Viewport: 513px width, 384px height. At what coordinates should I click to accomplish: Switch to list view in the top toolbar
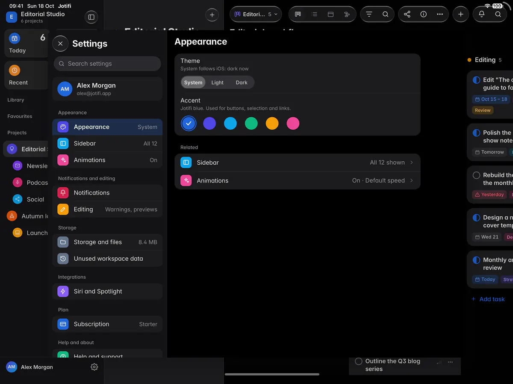[x=314, y=14]
